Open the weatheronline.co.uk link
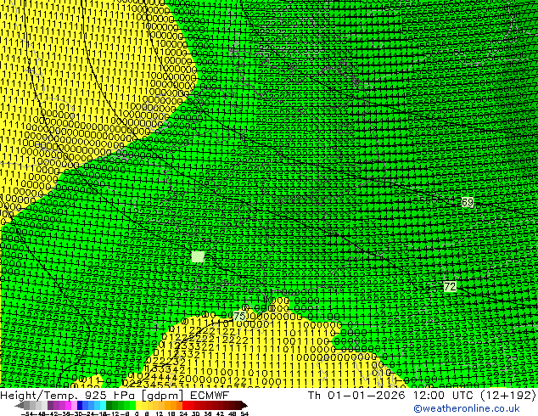The image size is (538, 416). 467,408
